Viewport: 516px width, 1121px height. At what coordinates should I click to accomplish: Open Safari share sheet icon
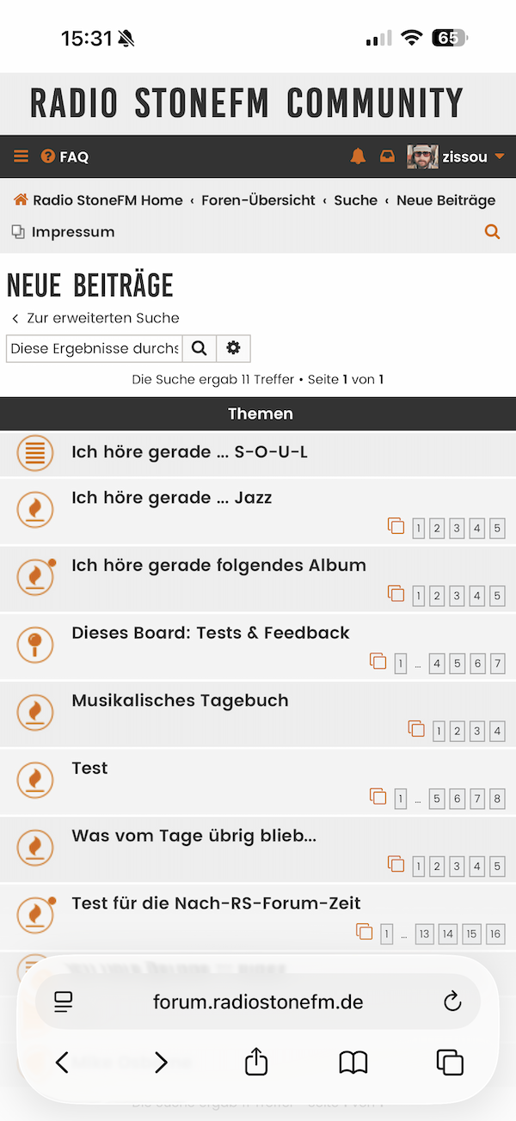click(x=256, y=1063)
